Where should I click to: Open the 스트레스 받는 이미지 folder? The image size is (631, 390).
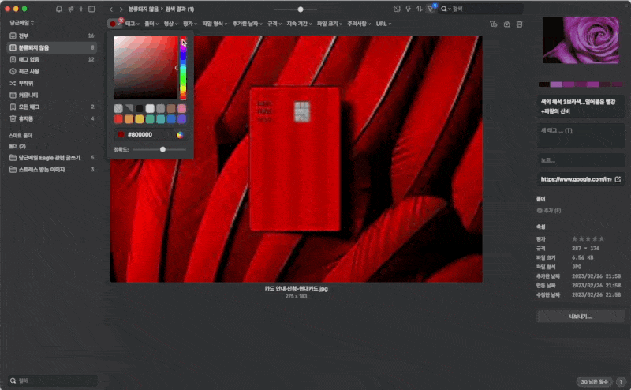[x=52, y=170]
